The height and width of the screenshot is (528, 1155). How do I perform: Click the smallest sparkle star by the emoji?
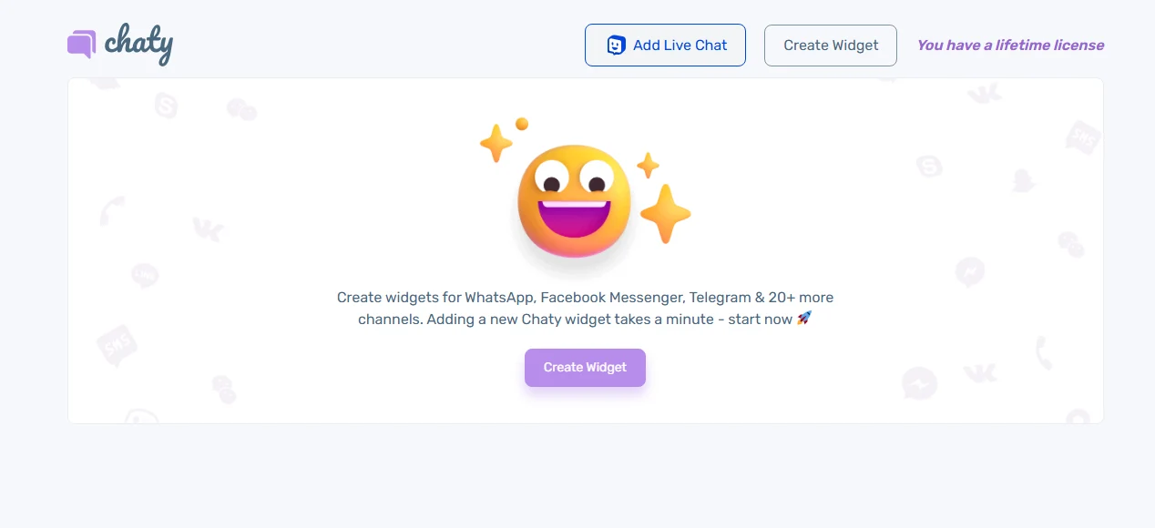[648, 166]
